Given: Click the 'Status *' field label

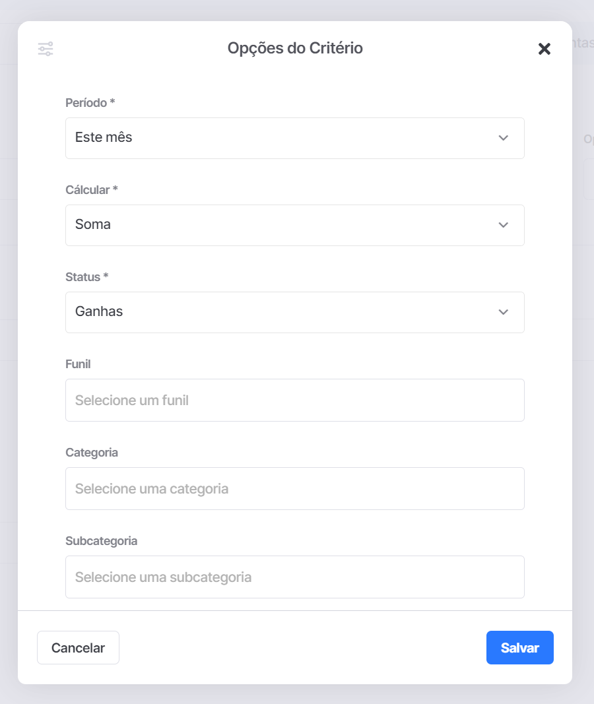Looking at the screenshot, I should [x=87, y=277].
